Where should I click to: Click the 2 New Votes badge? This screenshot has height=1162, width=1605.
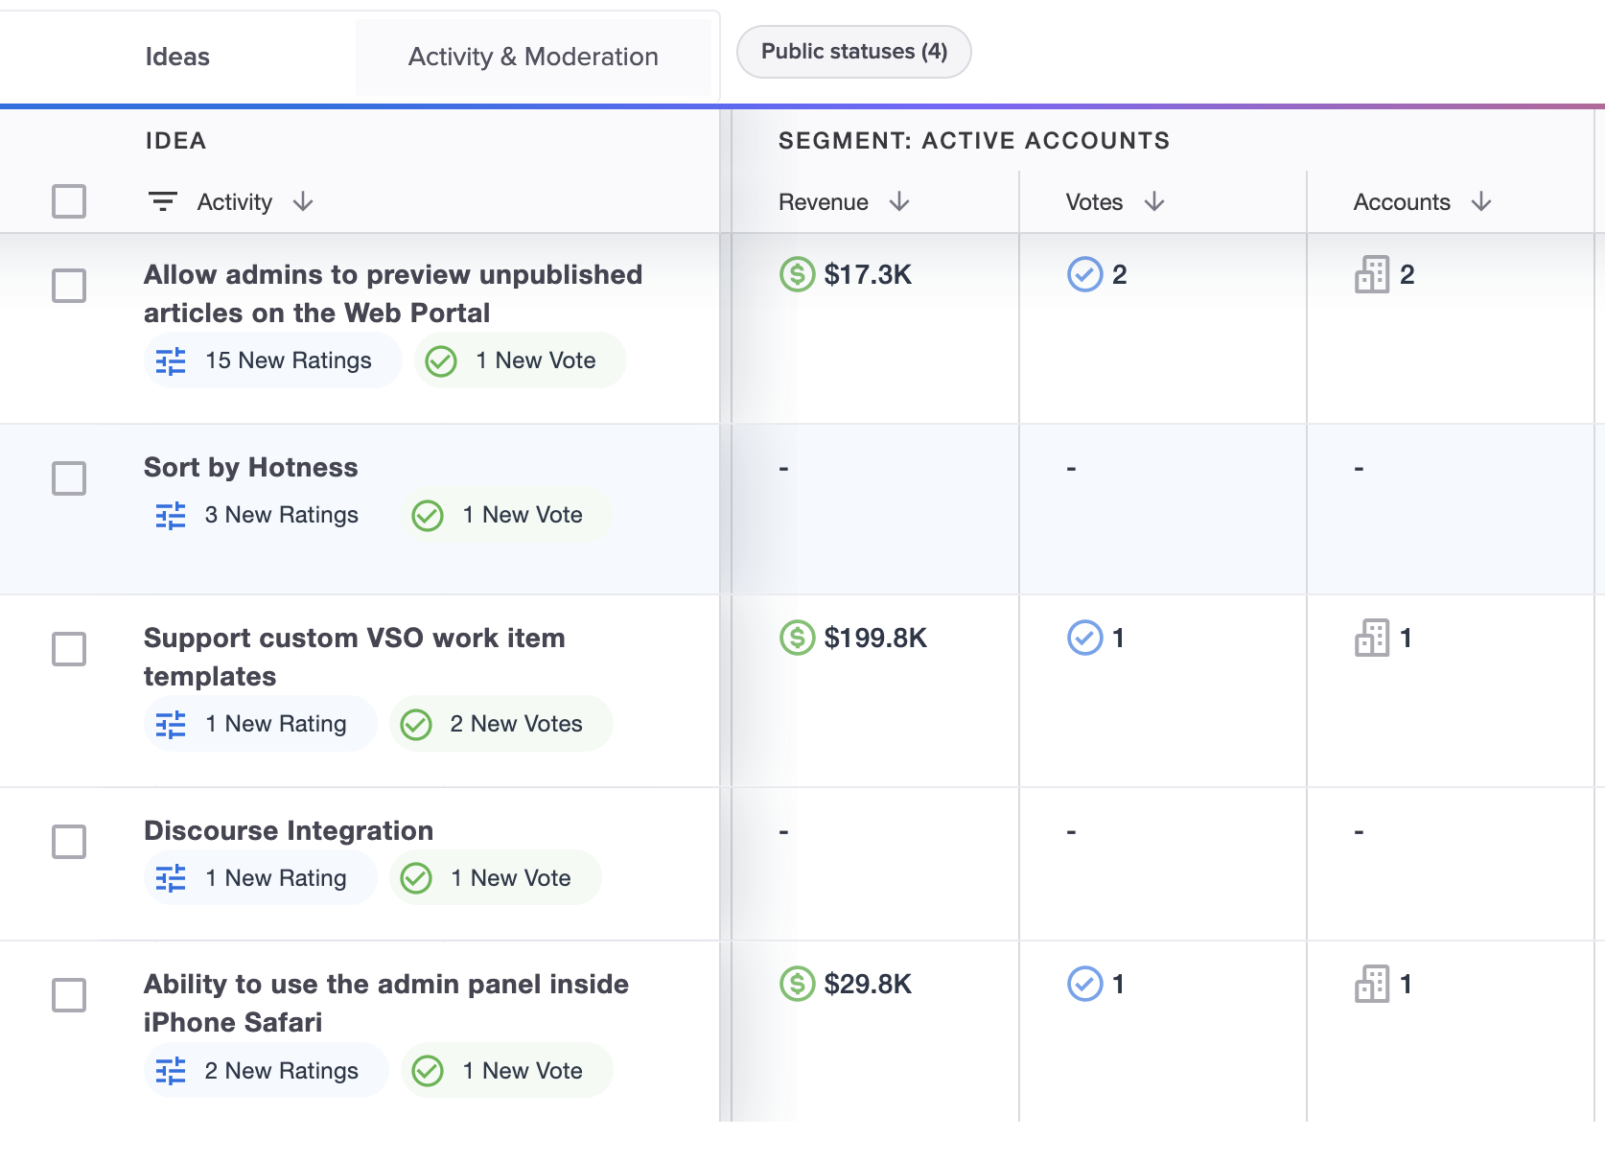[501, 724]
